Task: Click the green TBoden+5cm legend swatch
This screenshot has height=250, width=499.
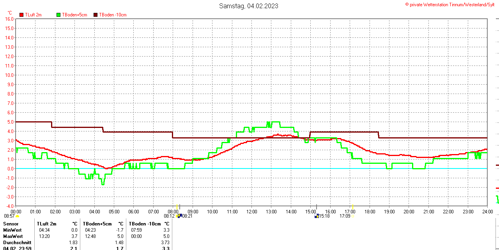Action: coord(58,15)
